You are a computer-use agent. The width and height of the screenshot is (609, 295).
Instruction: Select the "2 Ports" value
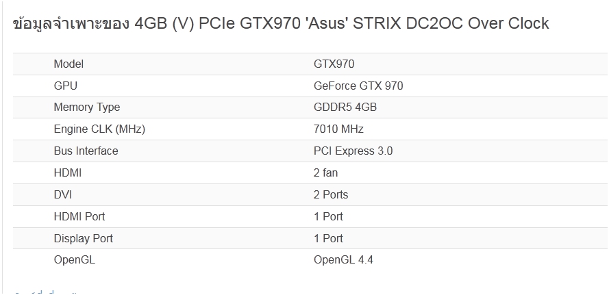(x=331, y=195)
